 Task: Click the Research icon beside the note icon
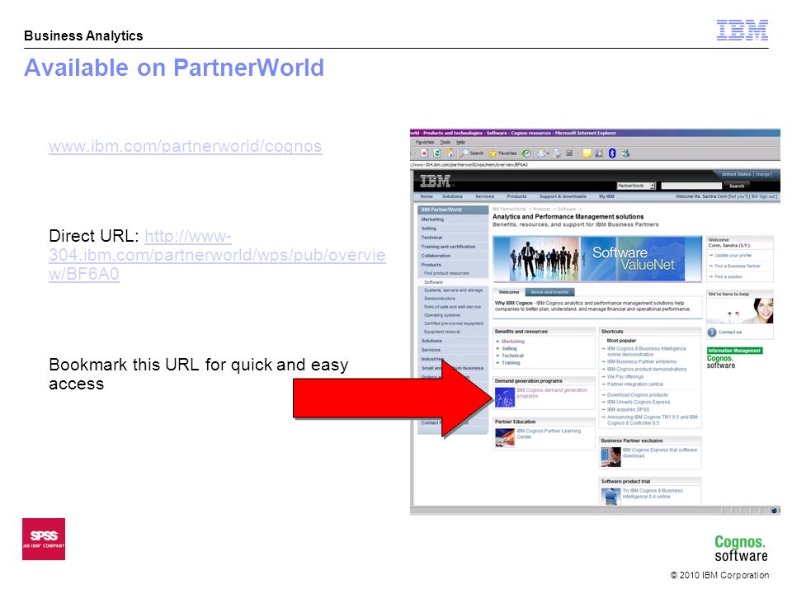[599, 153]
